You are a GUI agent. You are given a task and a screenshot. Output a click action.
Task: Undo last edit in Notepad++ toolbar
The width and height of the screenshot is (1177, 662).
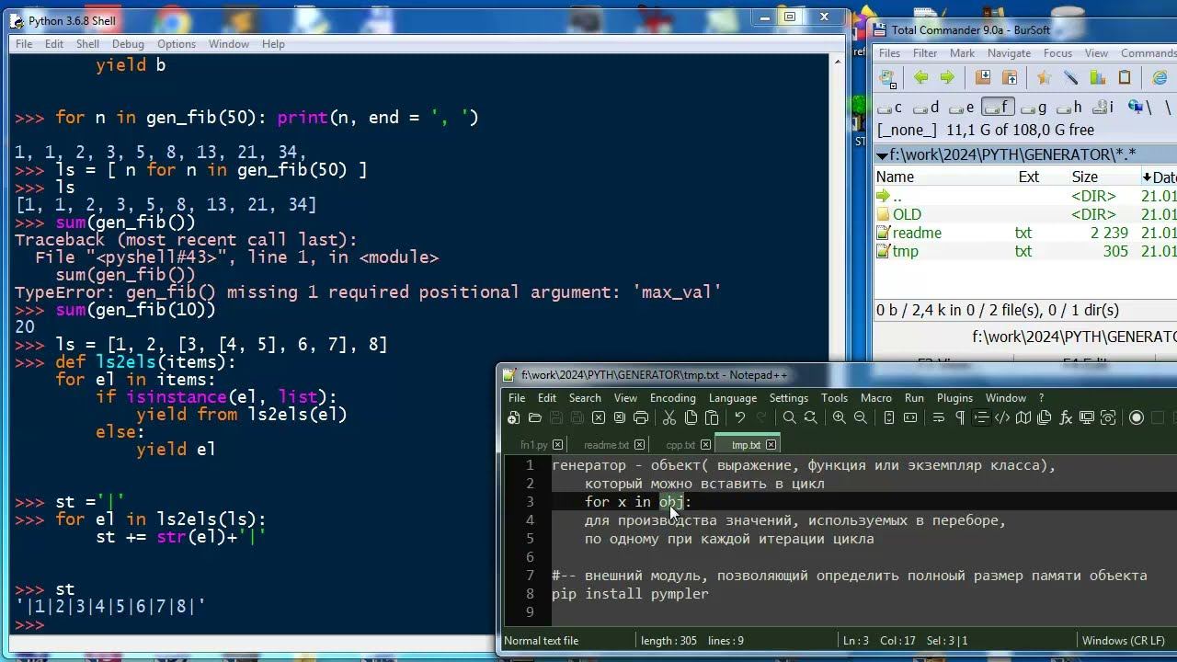739,417
